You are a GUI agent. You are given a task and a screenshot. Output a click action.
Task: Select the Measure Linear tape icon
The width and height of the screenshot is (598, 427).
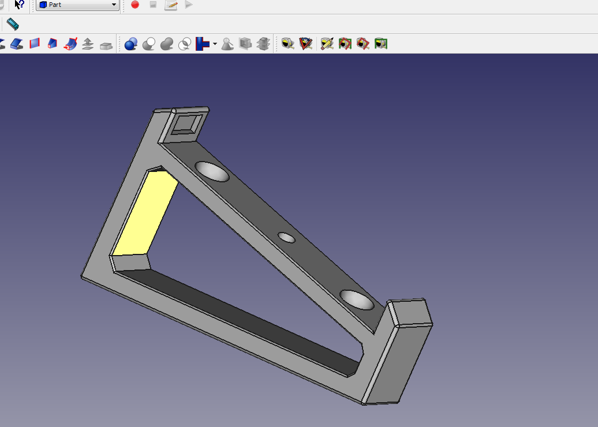[x=288, y=43]
